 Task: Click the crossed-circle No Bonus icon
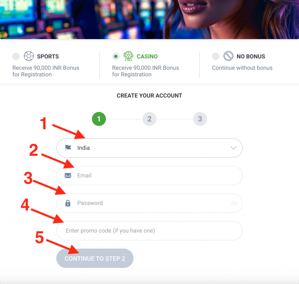(228, 56)
